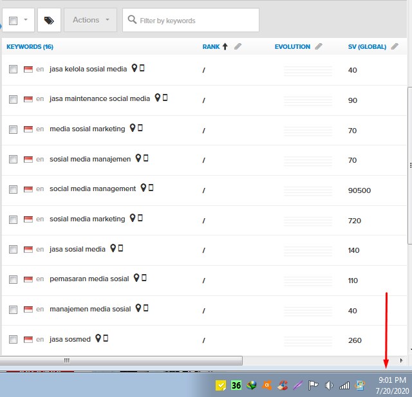Select the sosial media manajemen row checkbox
This screenshot has height=397, width=412.
(14, 160)
